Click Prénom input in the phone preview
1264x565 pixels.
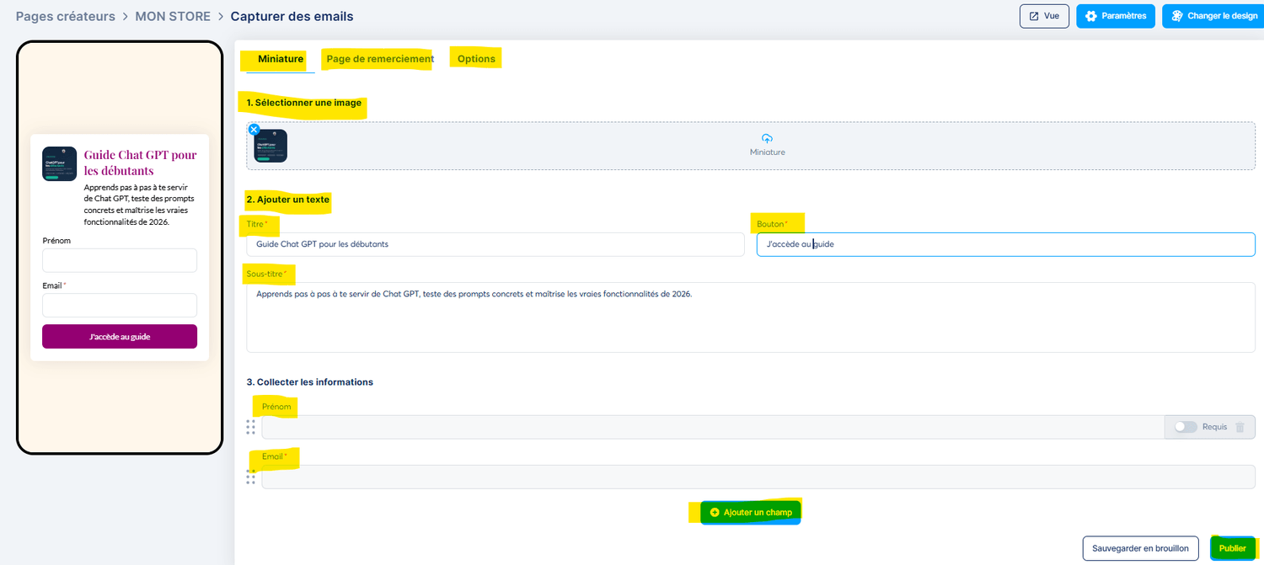pos(120,260)
